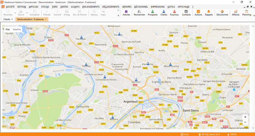
Task: Click the Actualiser refresh icon
Action: pyautogui.click(x=35, y=13)
